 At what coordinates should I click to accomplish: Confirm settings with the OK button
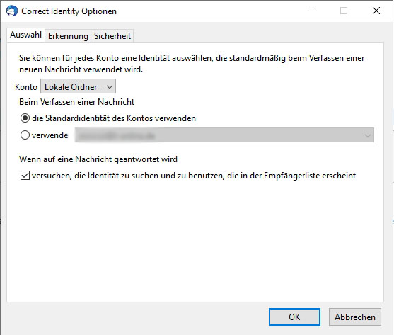point(294,317)
